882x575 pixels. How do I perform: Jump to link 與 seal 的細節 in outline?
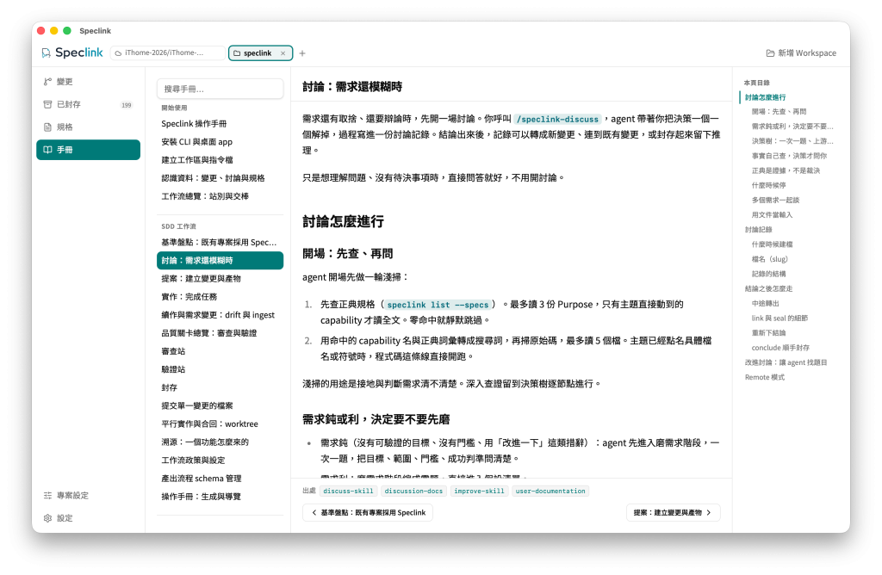click(780, 318)
